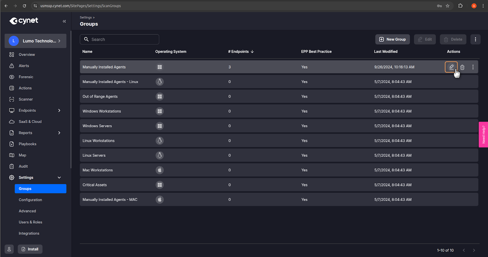Click the pencil edit icon for Manually Installed Agents

[x=451, y=67]
